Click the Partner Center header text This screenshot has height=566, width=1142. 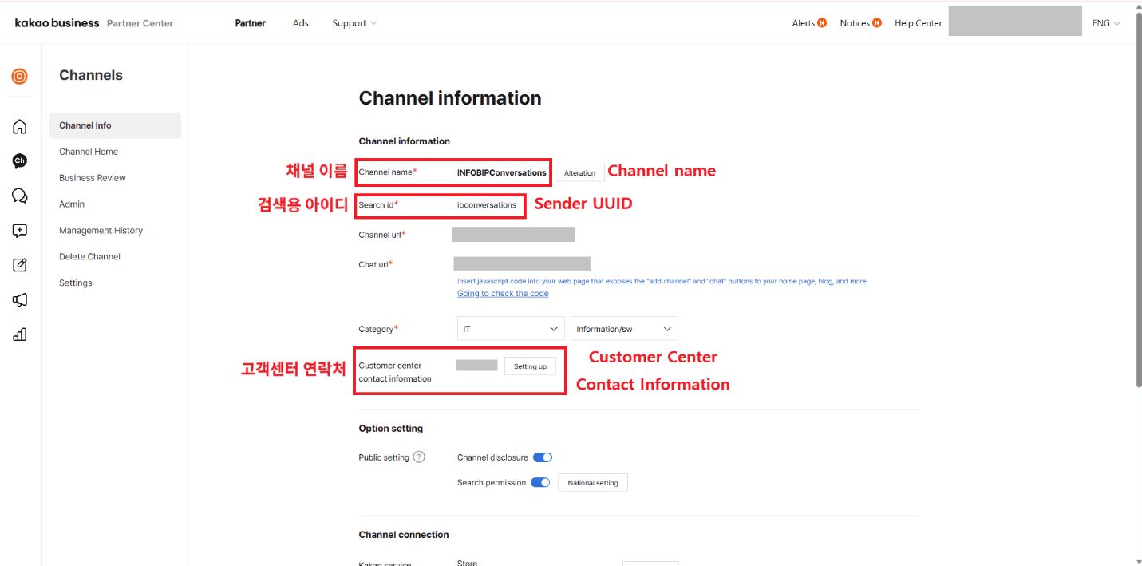(x=140, y=23)
